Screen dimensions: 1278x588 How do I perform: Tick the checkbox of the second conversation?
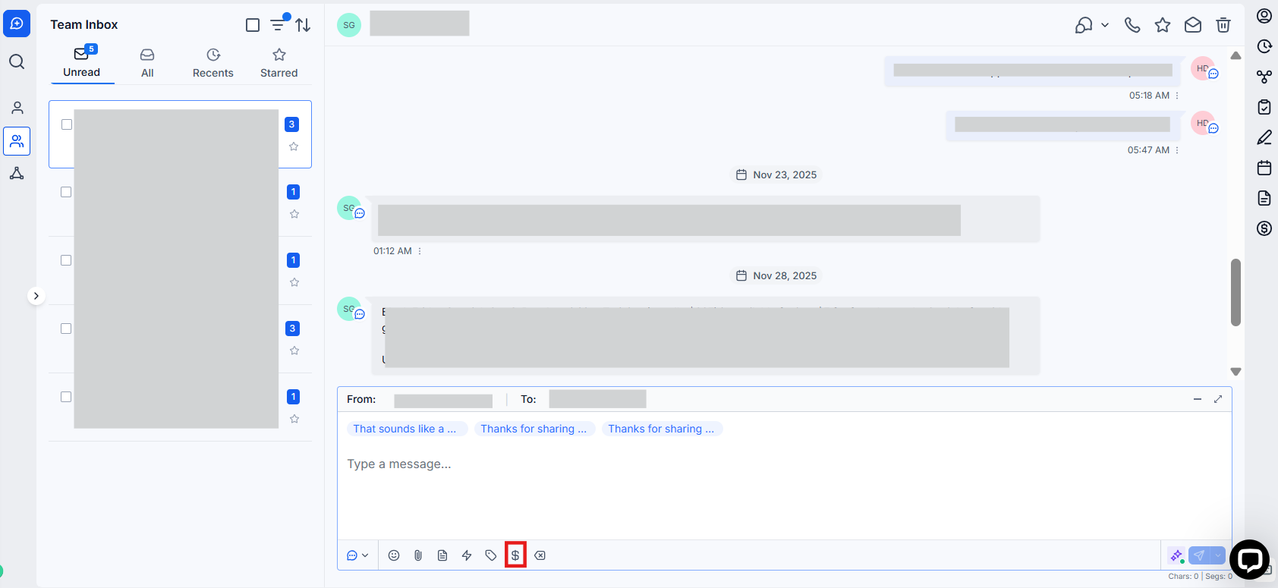pyautogui.click(x=66, y=192)
